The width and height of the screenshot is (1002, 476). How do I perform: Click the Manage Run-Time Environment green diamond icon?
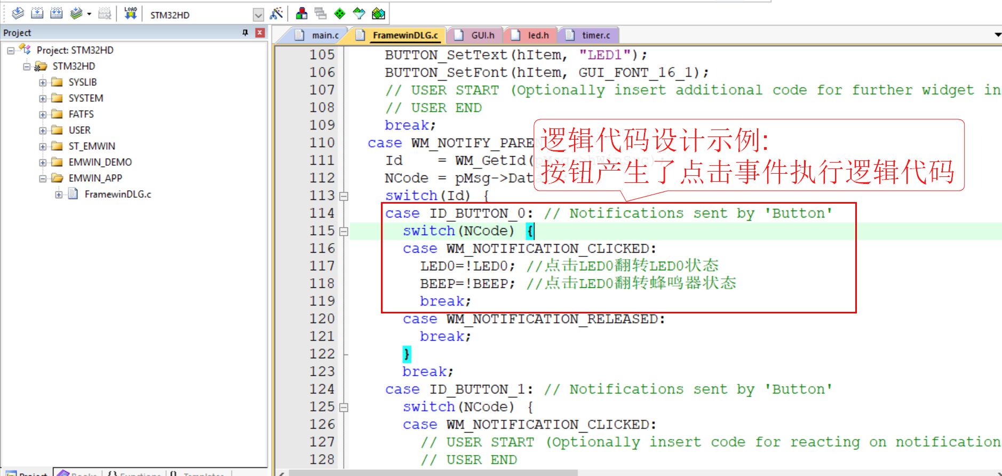(340, 13)
